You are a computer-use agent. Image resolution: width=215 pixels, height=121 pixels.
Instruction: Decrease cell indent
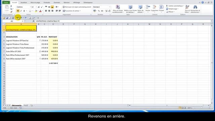click(x=56, y=11)
